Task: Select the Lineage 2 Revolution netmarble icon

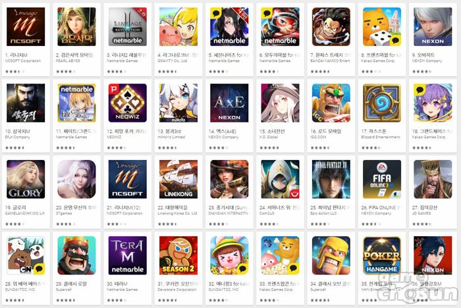Action: click(128, 27)
